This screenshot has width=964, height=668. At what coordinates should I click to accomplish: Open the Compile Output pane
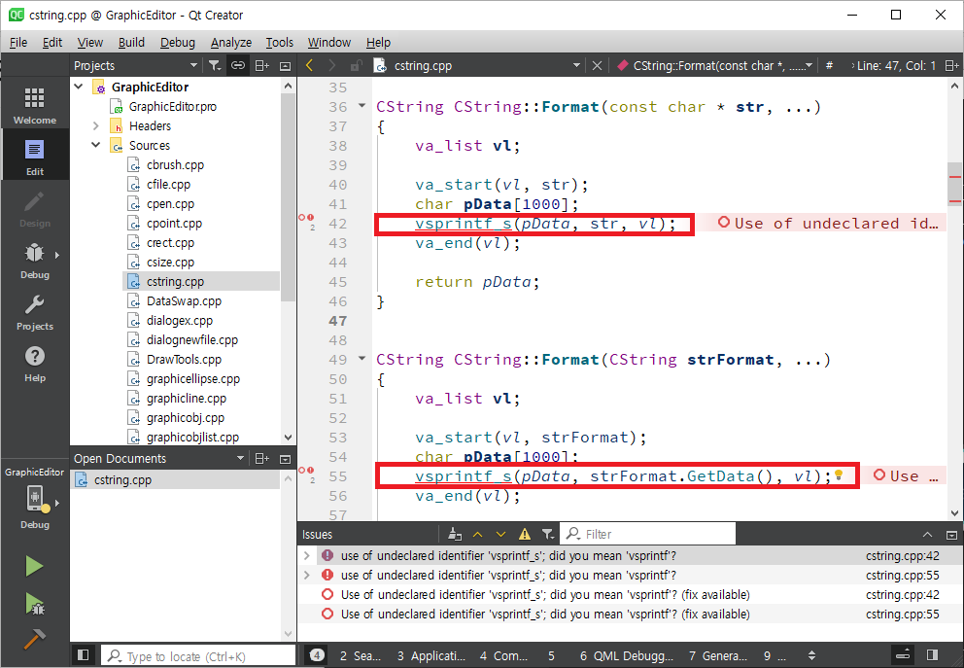pos(503,655)
